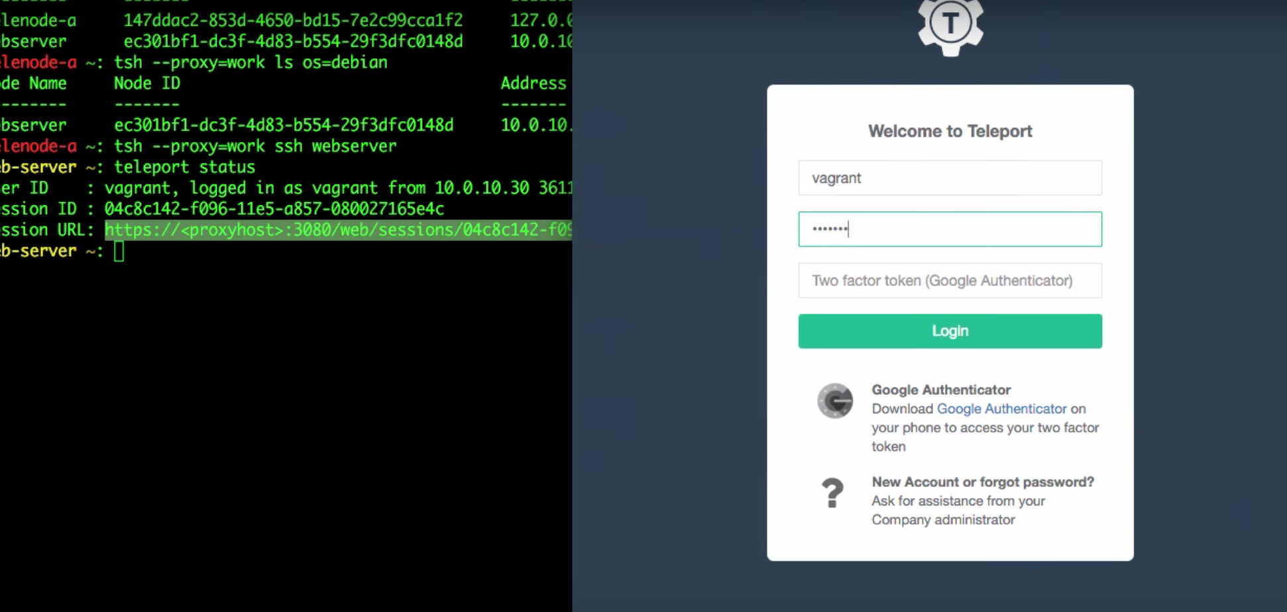Open the Google Authenticator download link
This screenshot has height=612, width=1287.
coord(1001,409)
